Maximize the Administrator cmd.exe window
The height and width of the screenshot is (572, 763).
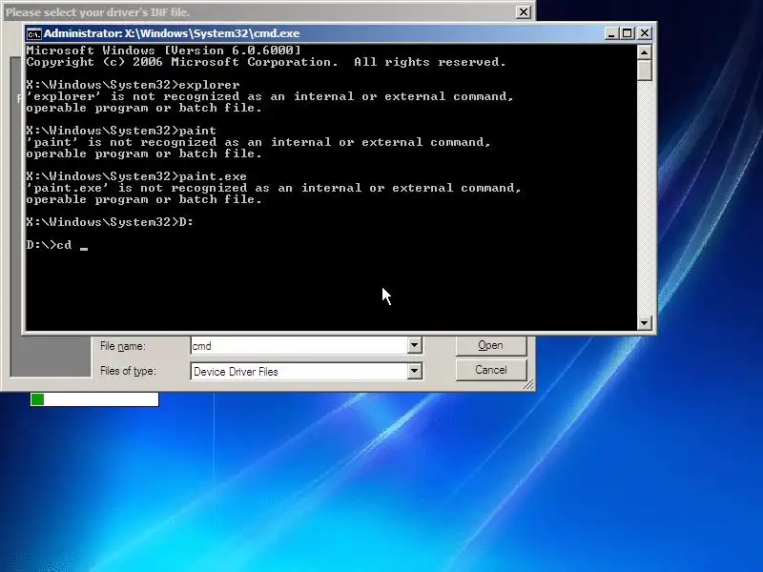628,33
